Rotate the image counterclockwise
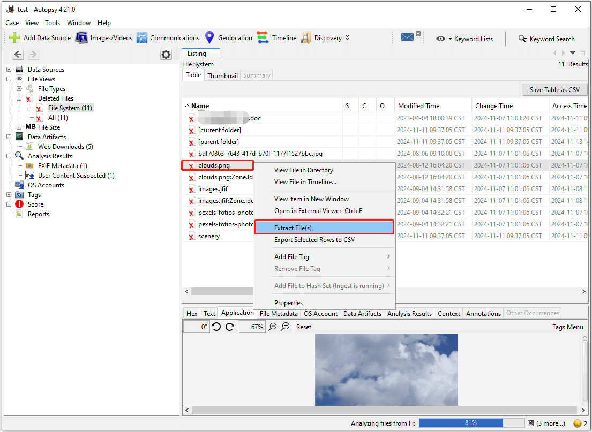Image resolution: width=592 pixels, height=432 pixels. tap(216, 327)
